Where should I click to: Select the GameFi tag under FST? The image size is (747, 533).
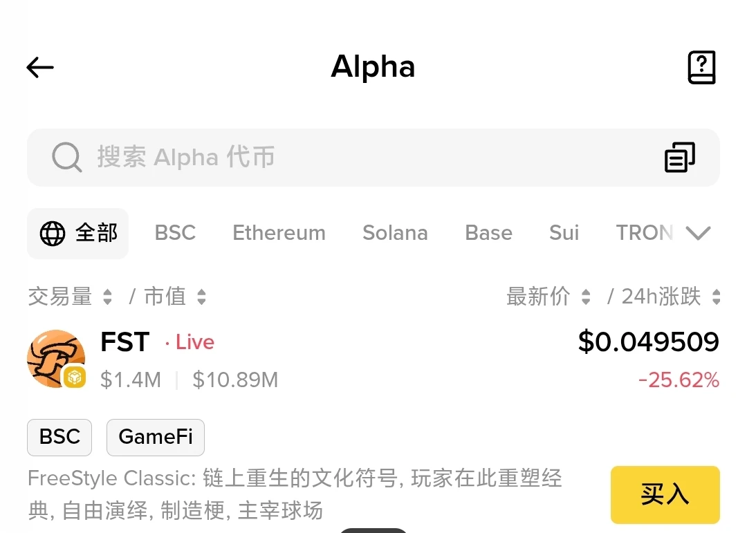[155, 437]
